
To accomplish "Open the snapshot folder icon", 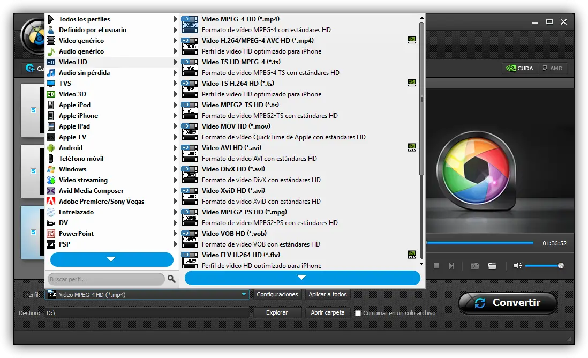I will [x=492, y=266].
